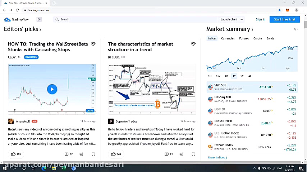Select the Bitcoin Index row
This screenshot has height=172, width=307.
(252, 147)
